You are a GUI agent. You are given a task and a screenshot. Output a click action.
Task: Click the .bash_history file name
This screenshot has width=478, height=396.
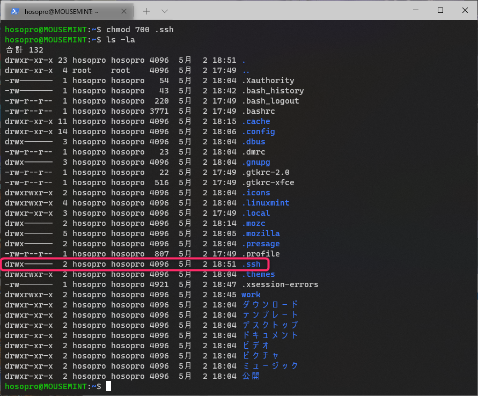pos(273,91)
